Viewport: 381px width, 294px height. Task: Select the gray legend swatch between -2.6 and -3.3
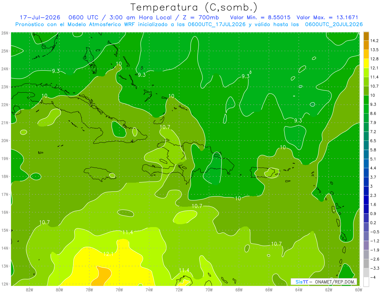coord(366,264)
